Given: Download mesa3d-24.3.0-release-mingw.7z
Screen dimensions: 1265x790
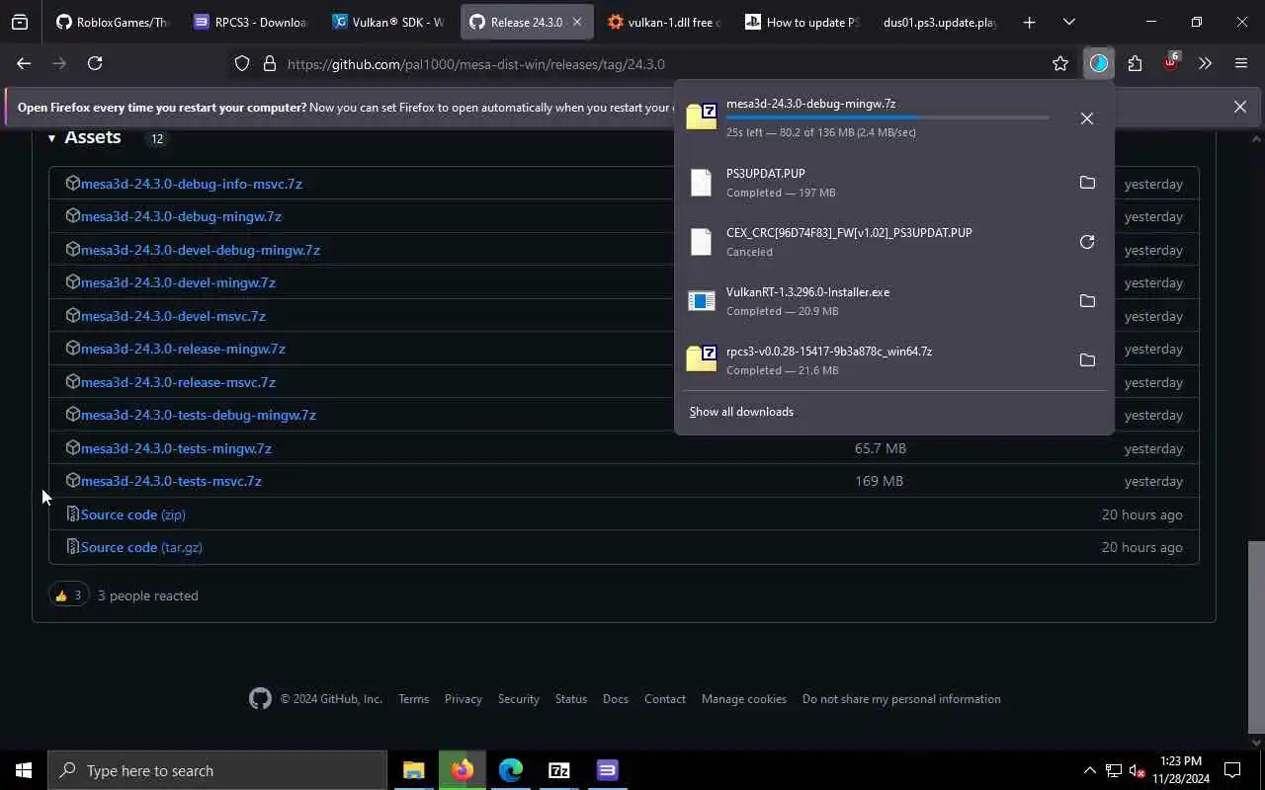Looking at the screenshot, I should [x=183, y=349].
